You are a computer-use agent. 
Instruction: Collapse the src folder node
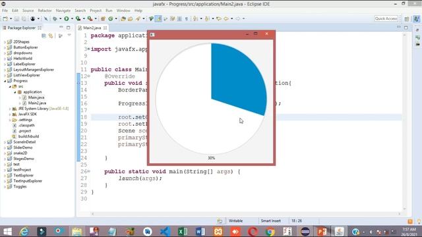tap(10, 86)
